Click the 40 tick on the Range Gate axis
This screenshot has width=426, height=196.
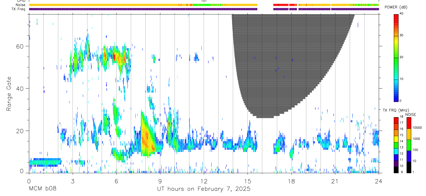[20, 88]
